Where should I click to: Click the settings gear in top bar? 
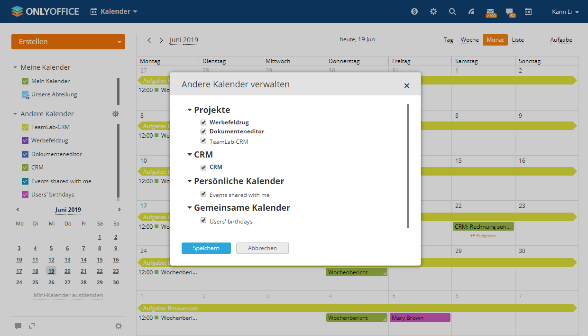(x=433, y=11)
